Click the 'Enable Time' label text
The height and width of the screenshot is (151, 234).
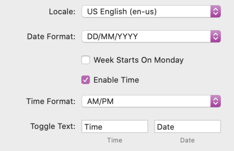click(x=116, y=80)
